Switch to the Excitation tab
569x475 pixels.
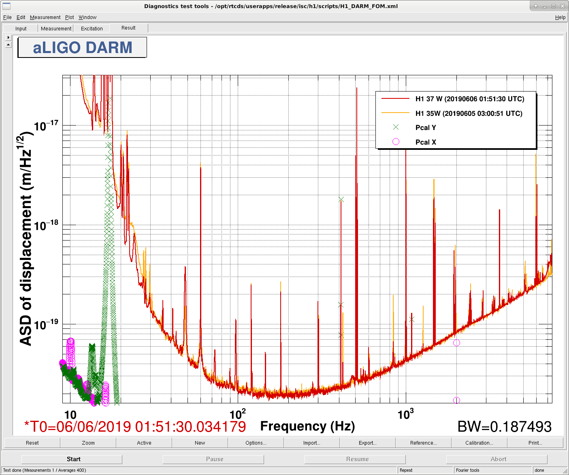click(92, 28)
